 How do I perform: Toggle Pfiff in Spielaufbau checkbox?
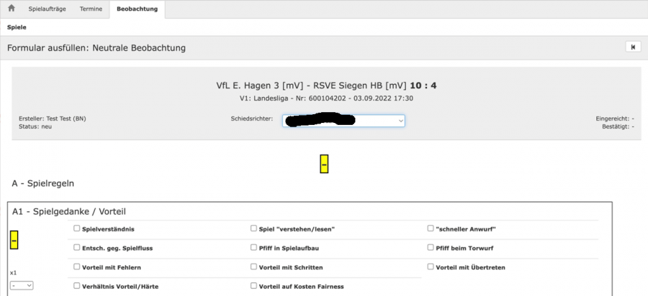click(253, 247)
